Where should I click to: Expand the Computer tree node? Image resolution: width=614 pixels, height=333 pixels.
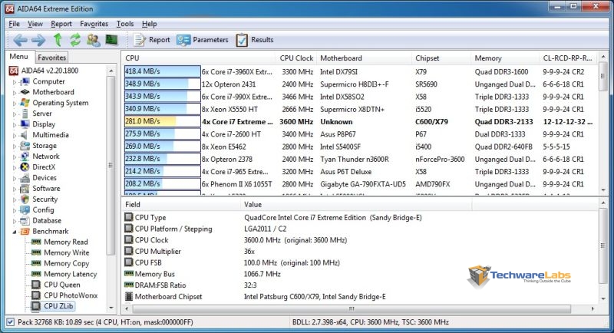[x=15, y=82]
